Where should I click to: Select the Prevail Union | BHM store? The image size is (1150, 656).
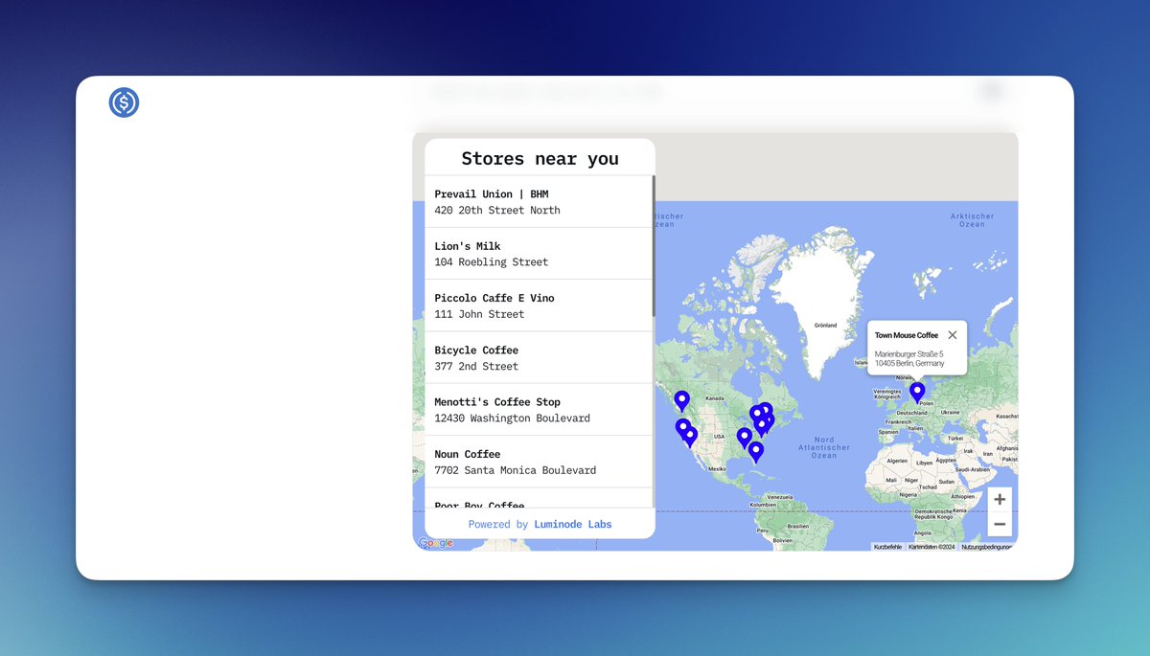pyautogui.click(x=539, y=202)
